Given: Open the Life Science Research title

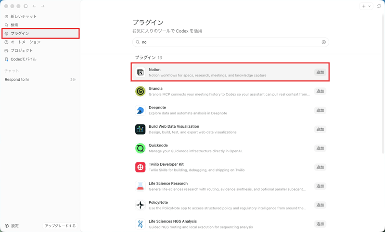Looking at the screenshot, I should click(168, 183).
